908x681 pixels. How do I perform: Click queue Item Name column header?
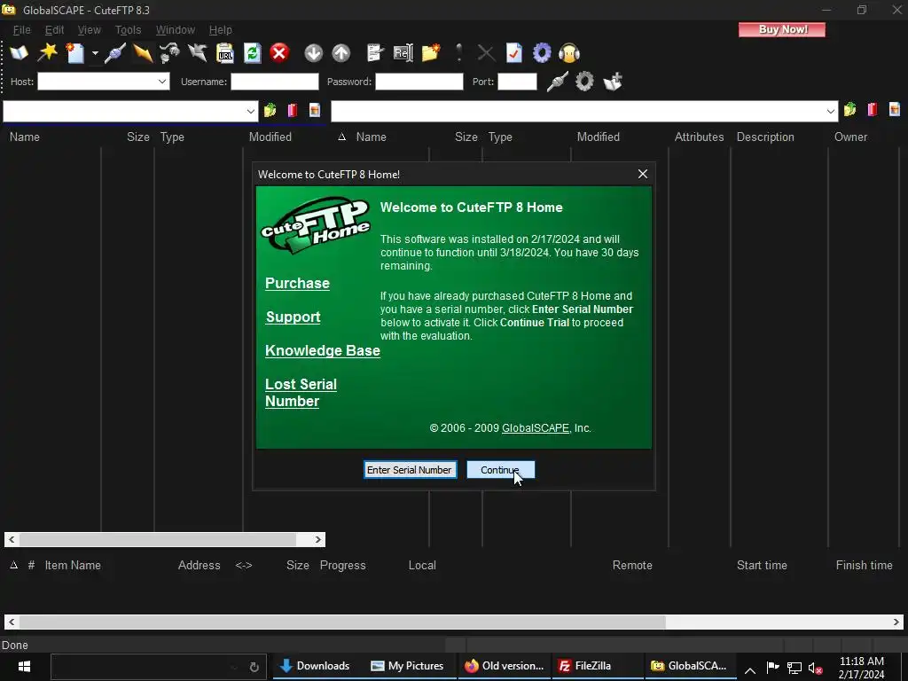coord(73,565)
